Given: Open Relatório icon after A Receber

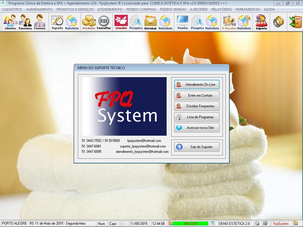Looking at the screenshot, I should tap(244, 22).
